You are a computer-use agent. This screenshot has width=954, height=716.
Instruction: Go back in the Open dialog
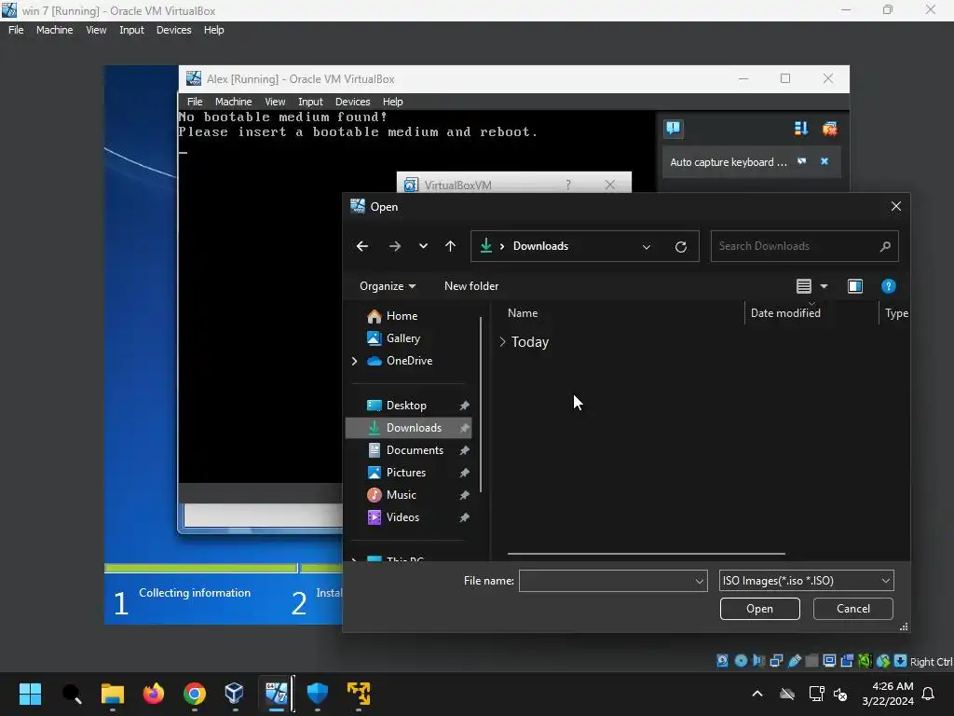tap(362, 246)
